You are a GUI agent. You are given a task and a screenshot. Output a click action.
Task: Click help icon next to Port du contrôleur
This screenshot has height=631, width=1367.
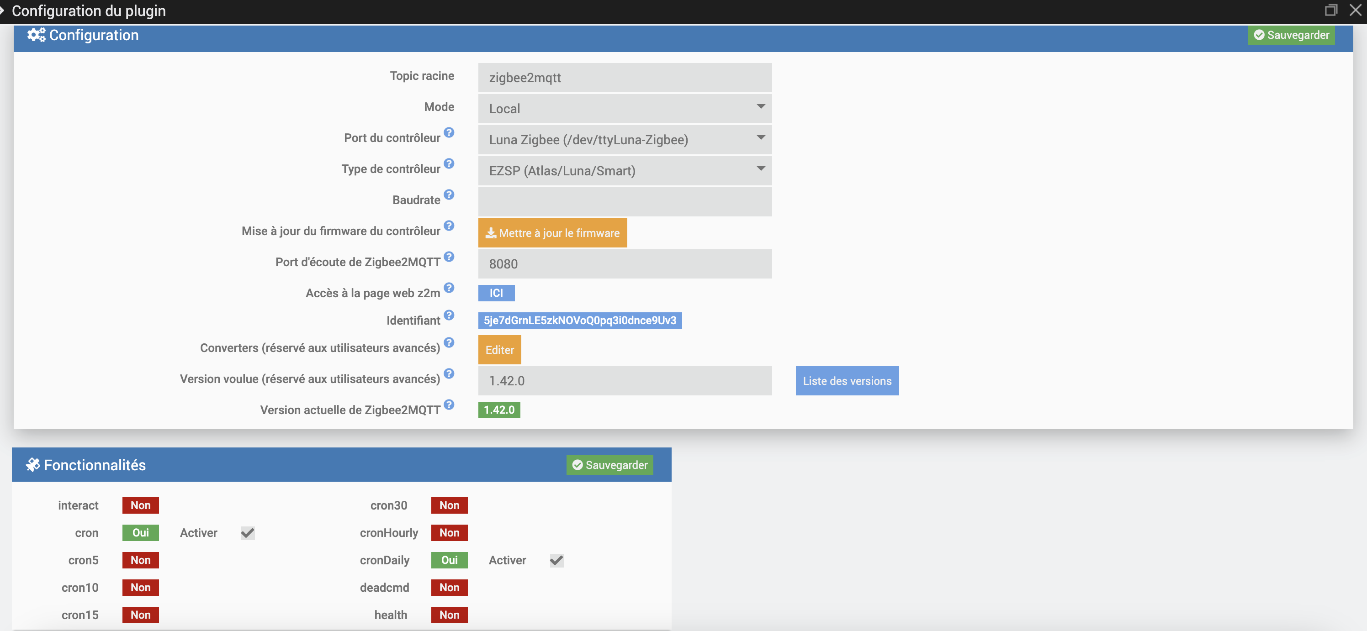(449, 132)
